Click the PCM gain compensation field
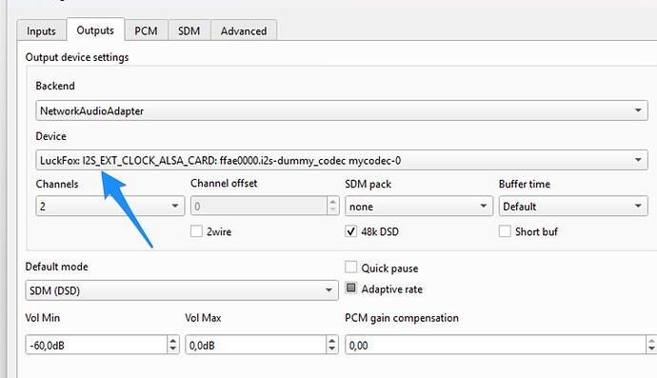The width and height of the screenshot is (657, 378). (495, 345)
